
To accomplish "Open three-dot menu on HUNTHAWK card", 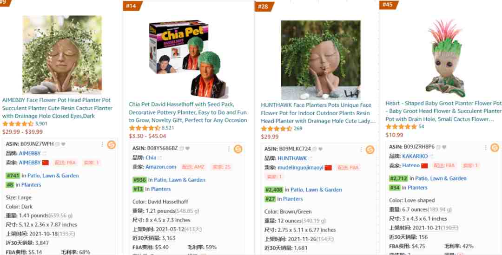I will tap(361, 150).
